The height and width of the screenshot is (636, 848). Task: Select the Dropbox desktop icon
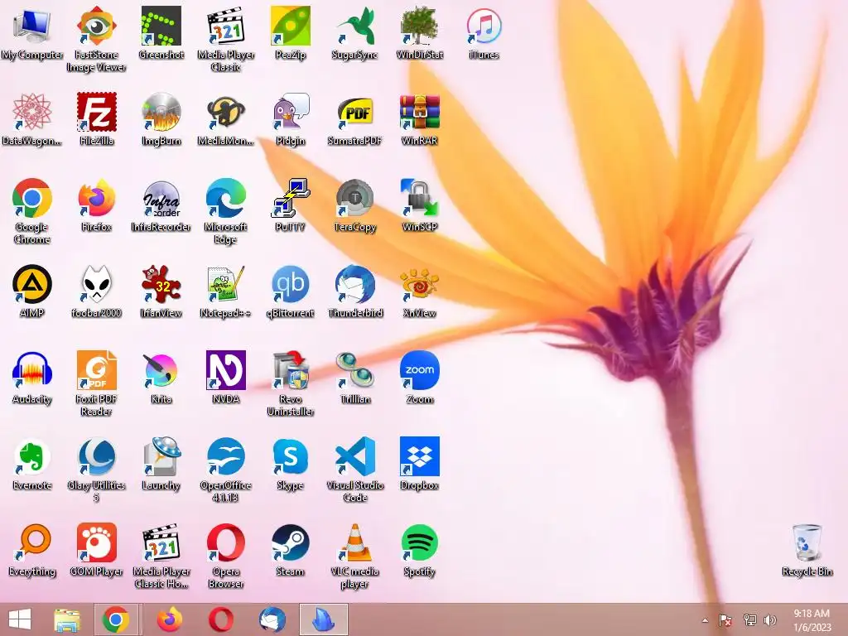pos(420,456)
